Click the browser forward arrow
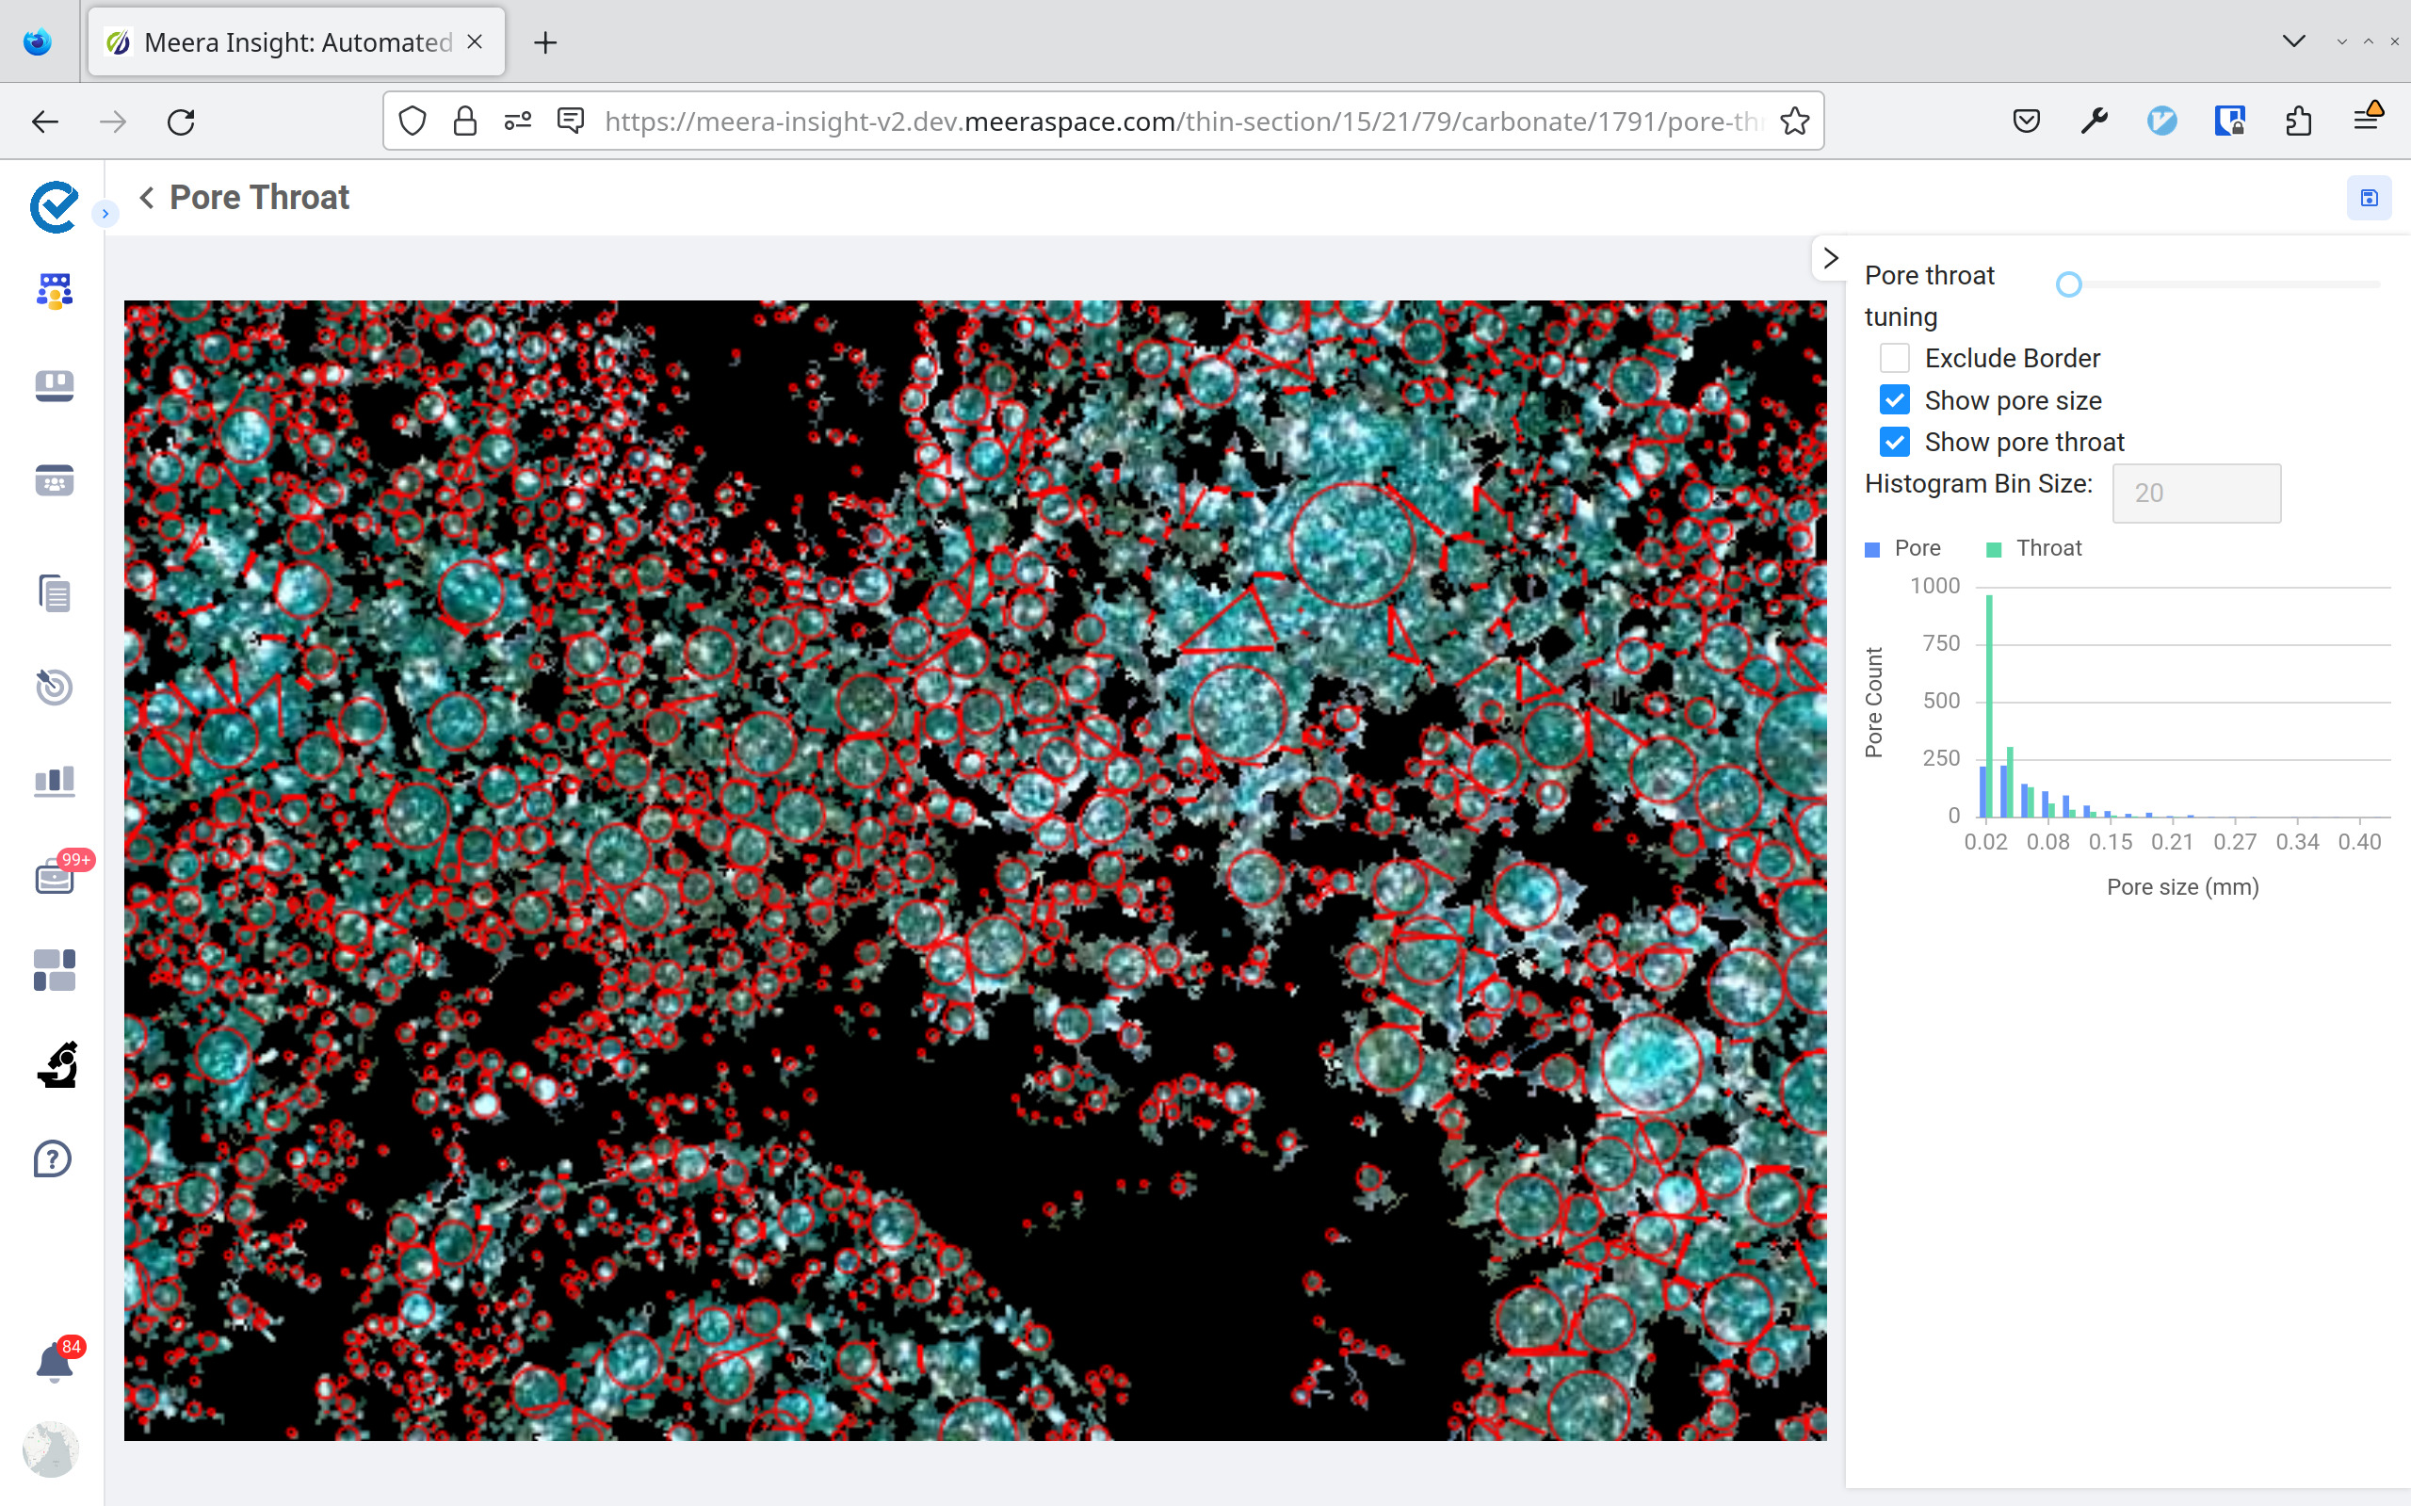2411x1506 pixels. tap(112, 121)
